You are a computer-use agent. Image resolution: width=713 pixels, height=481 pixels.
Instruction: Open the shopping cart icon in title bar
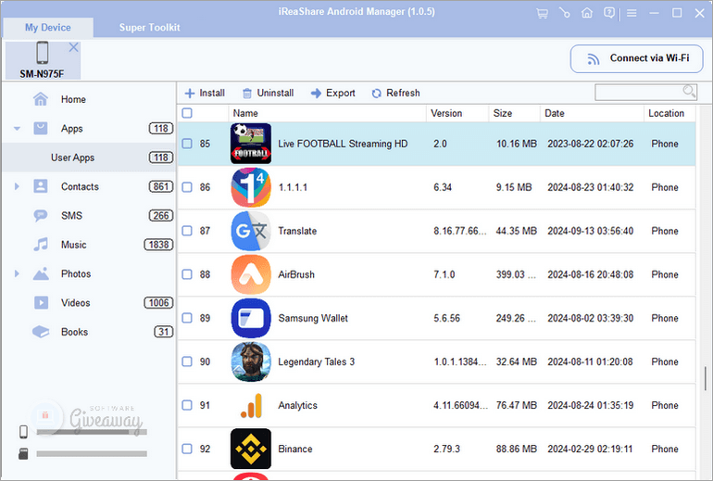(x=542, y=13)
